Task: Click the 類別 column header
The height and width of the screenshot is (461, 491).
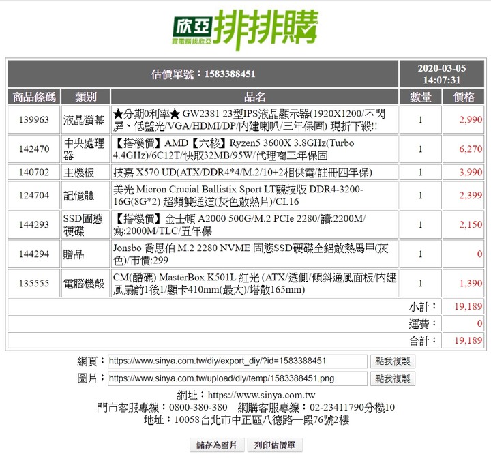Action: click(85, 97)
